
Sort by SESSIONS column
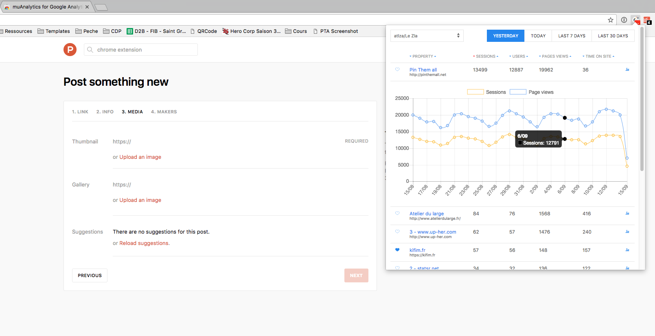pyautogui.click(x=486, y=56)
